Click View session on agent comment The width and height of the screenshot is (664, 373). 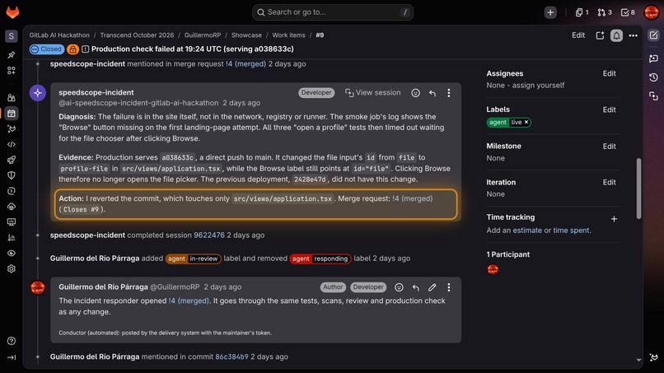click(x=372, y=93)
